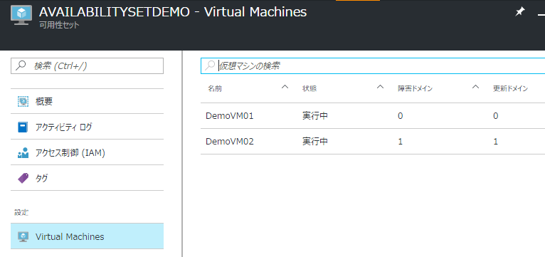Screen dimensions: 545x257
Task: Click update domain value 1 for DemoVM02
Action: pyautogui.click(x=496, y=142)
